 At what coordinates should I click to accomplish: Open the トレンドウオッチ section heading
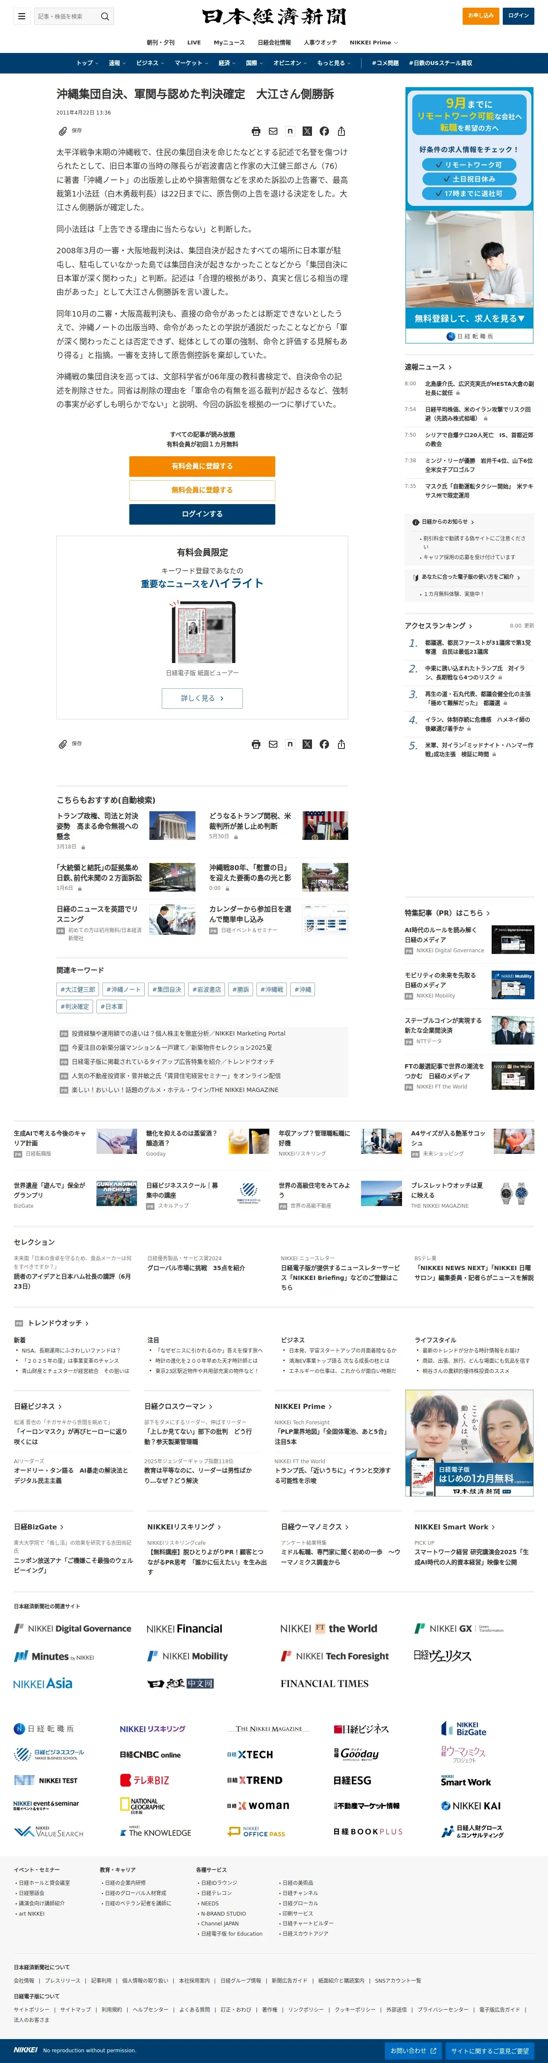58,1323
